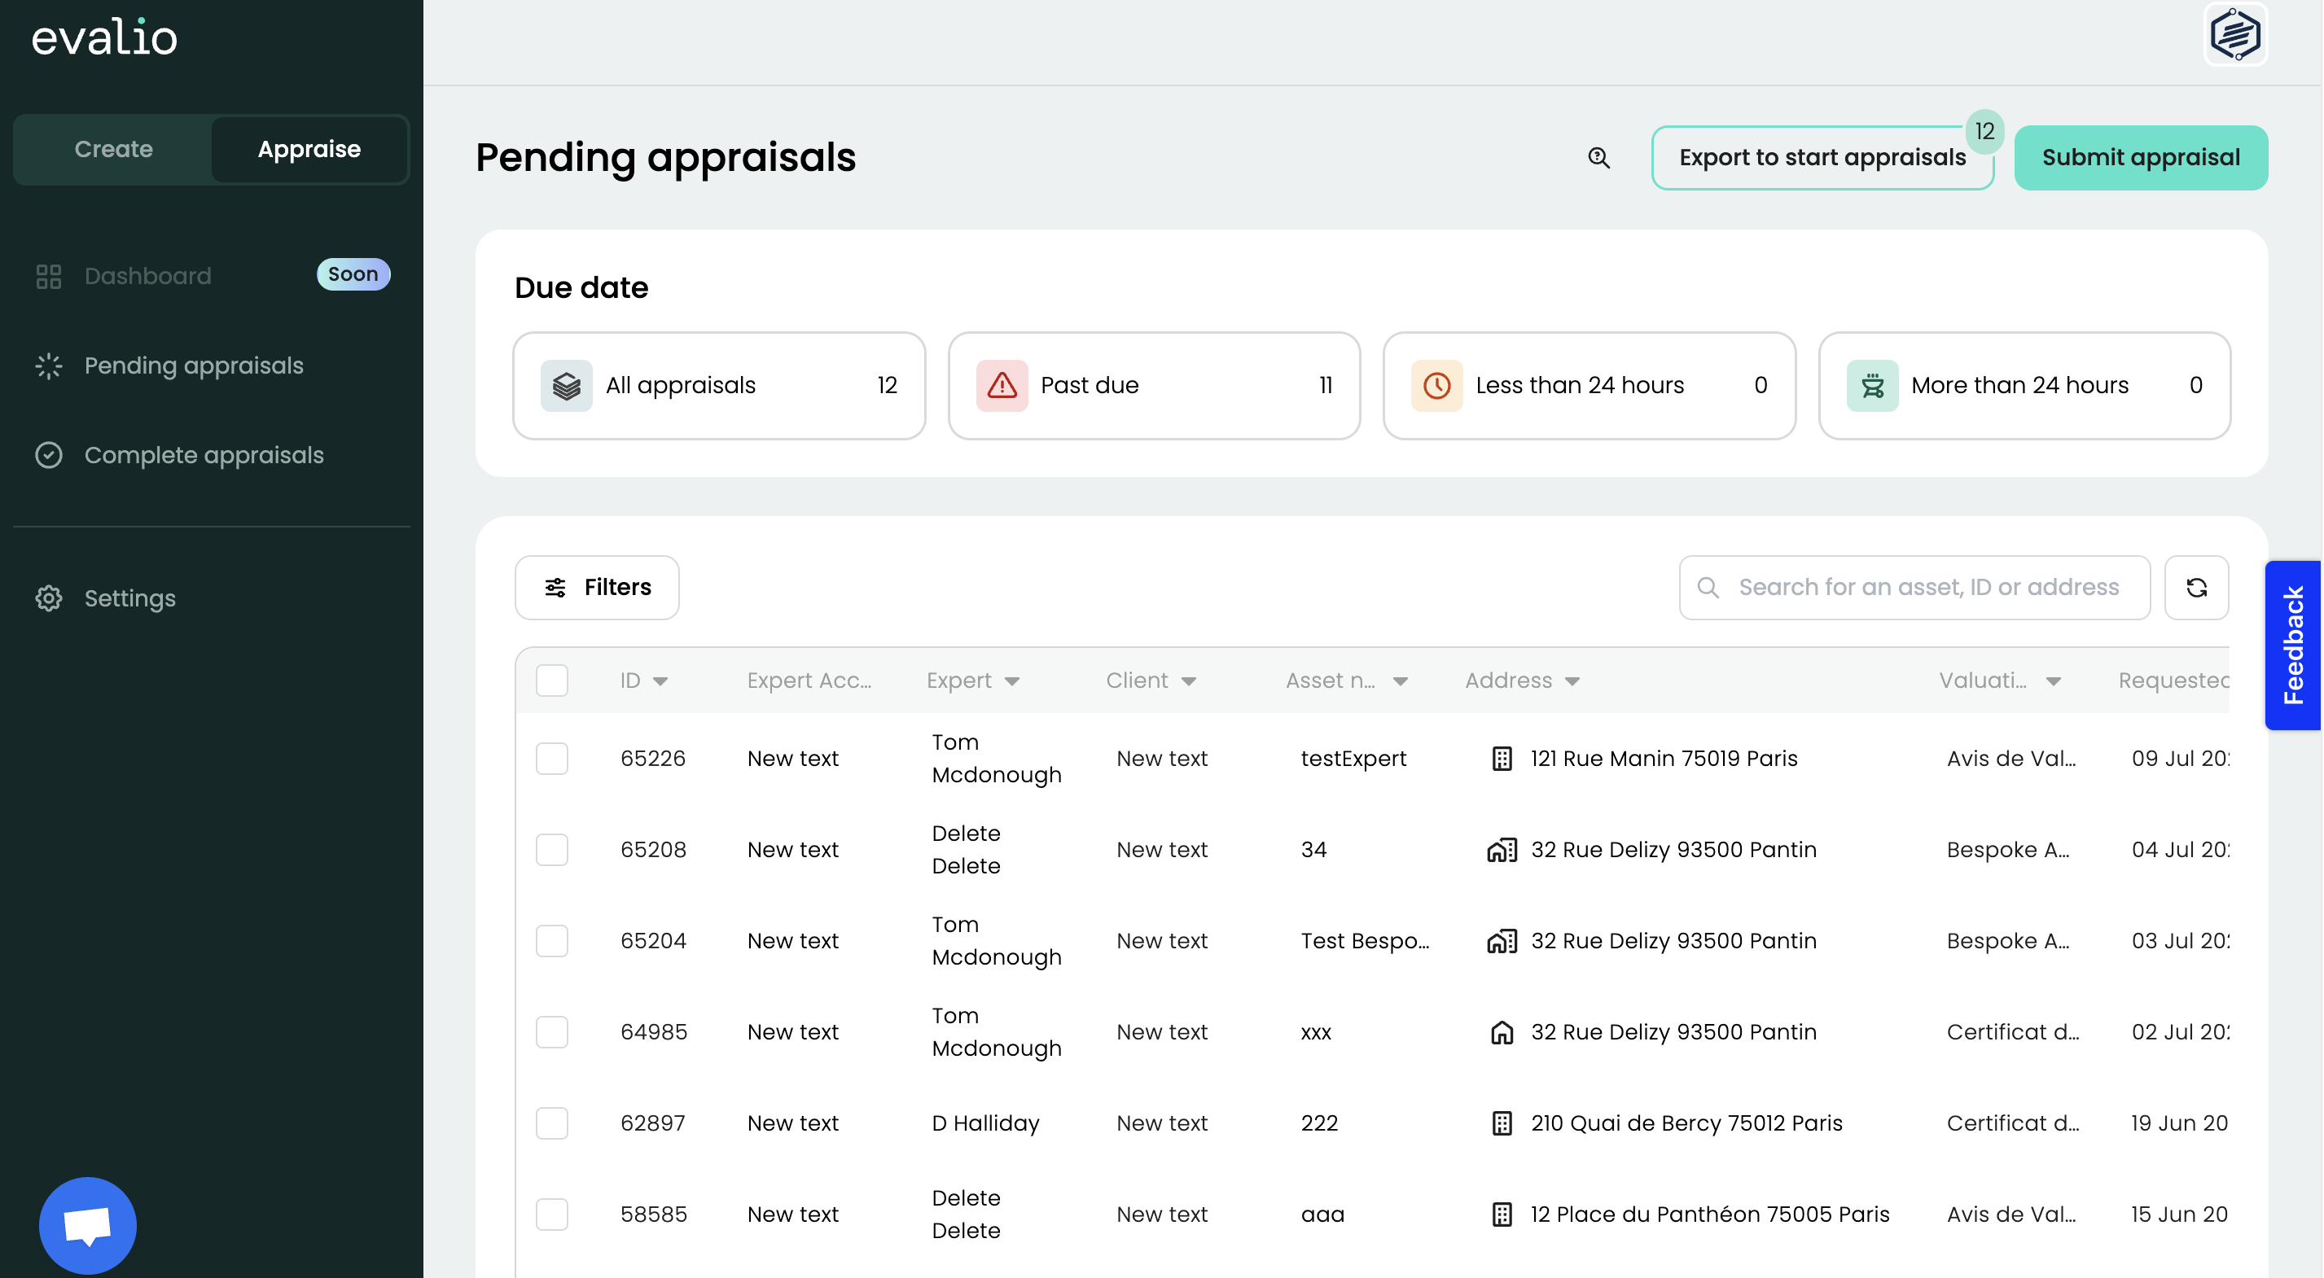Open Complete appraisals in sidebar
This screenshot has height=1278, width=2324.
[204, 454]
